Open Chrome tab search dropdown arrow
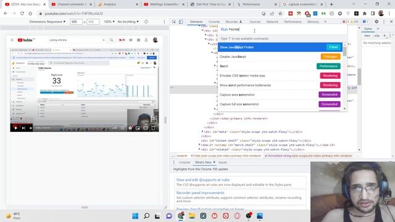The image size is (395, 222). pos(354,4)
